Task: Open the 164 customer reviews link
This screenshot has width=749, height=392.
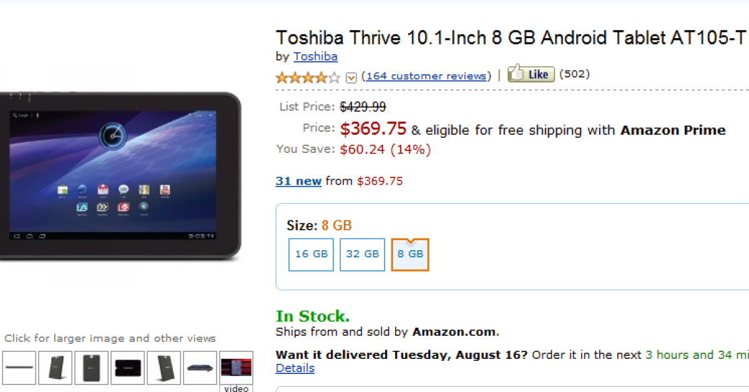Action: pyautogui.click(x=426, y=76)
